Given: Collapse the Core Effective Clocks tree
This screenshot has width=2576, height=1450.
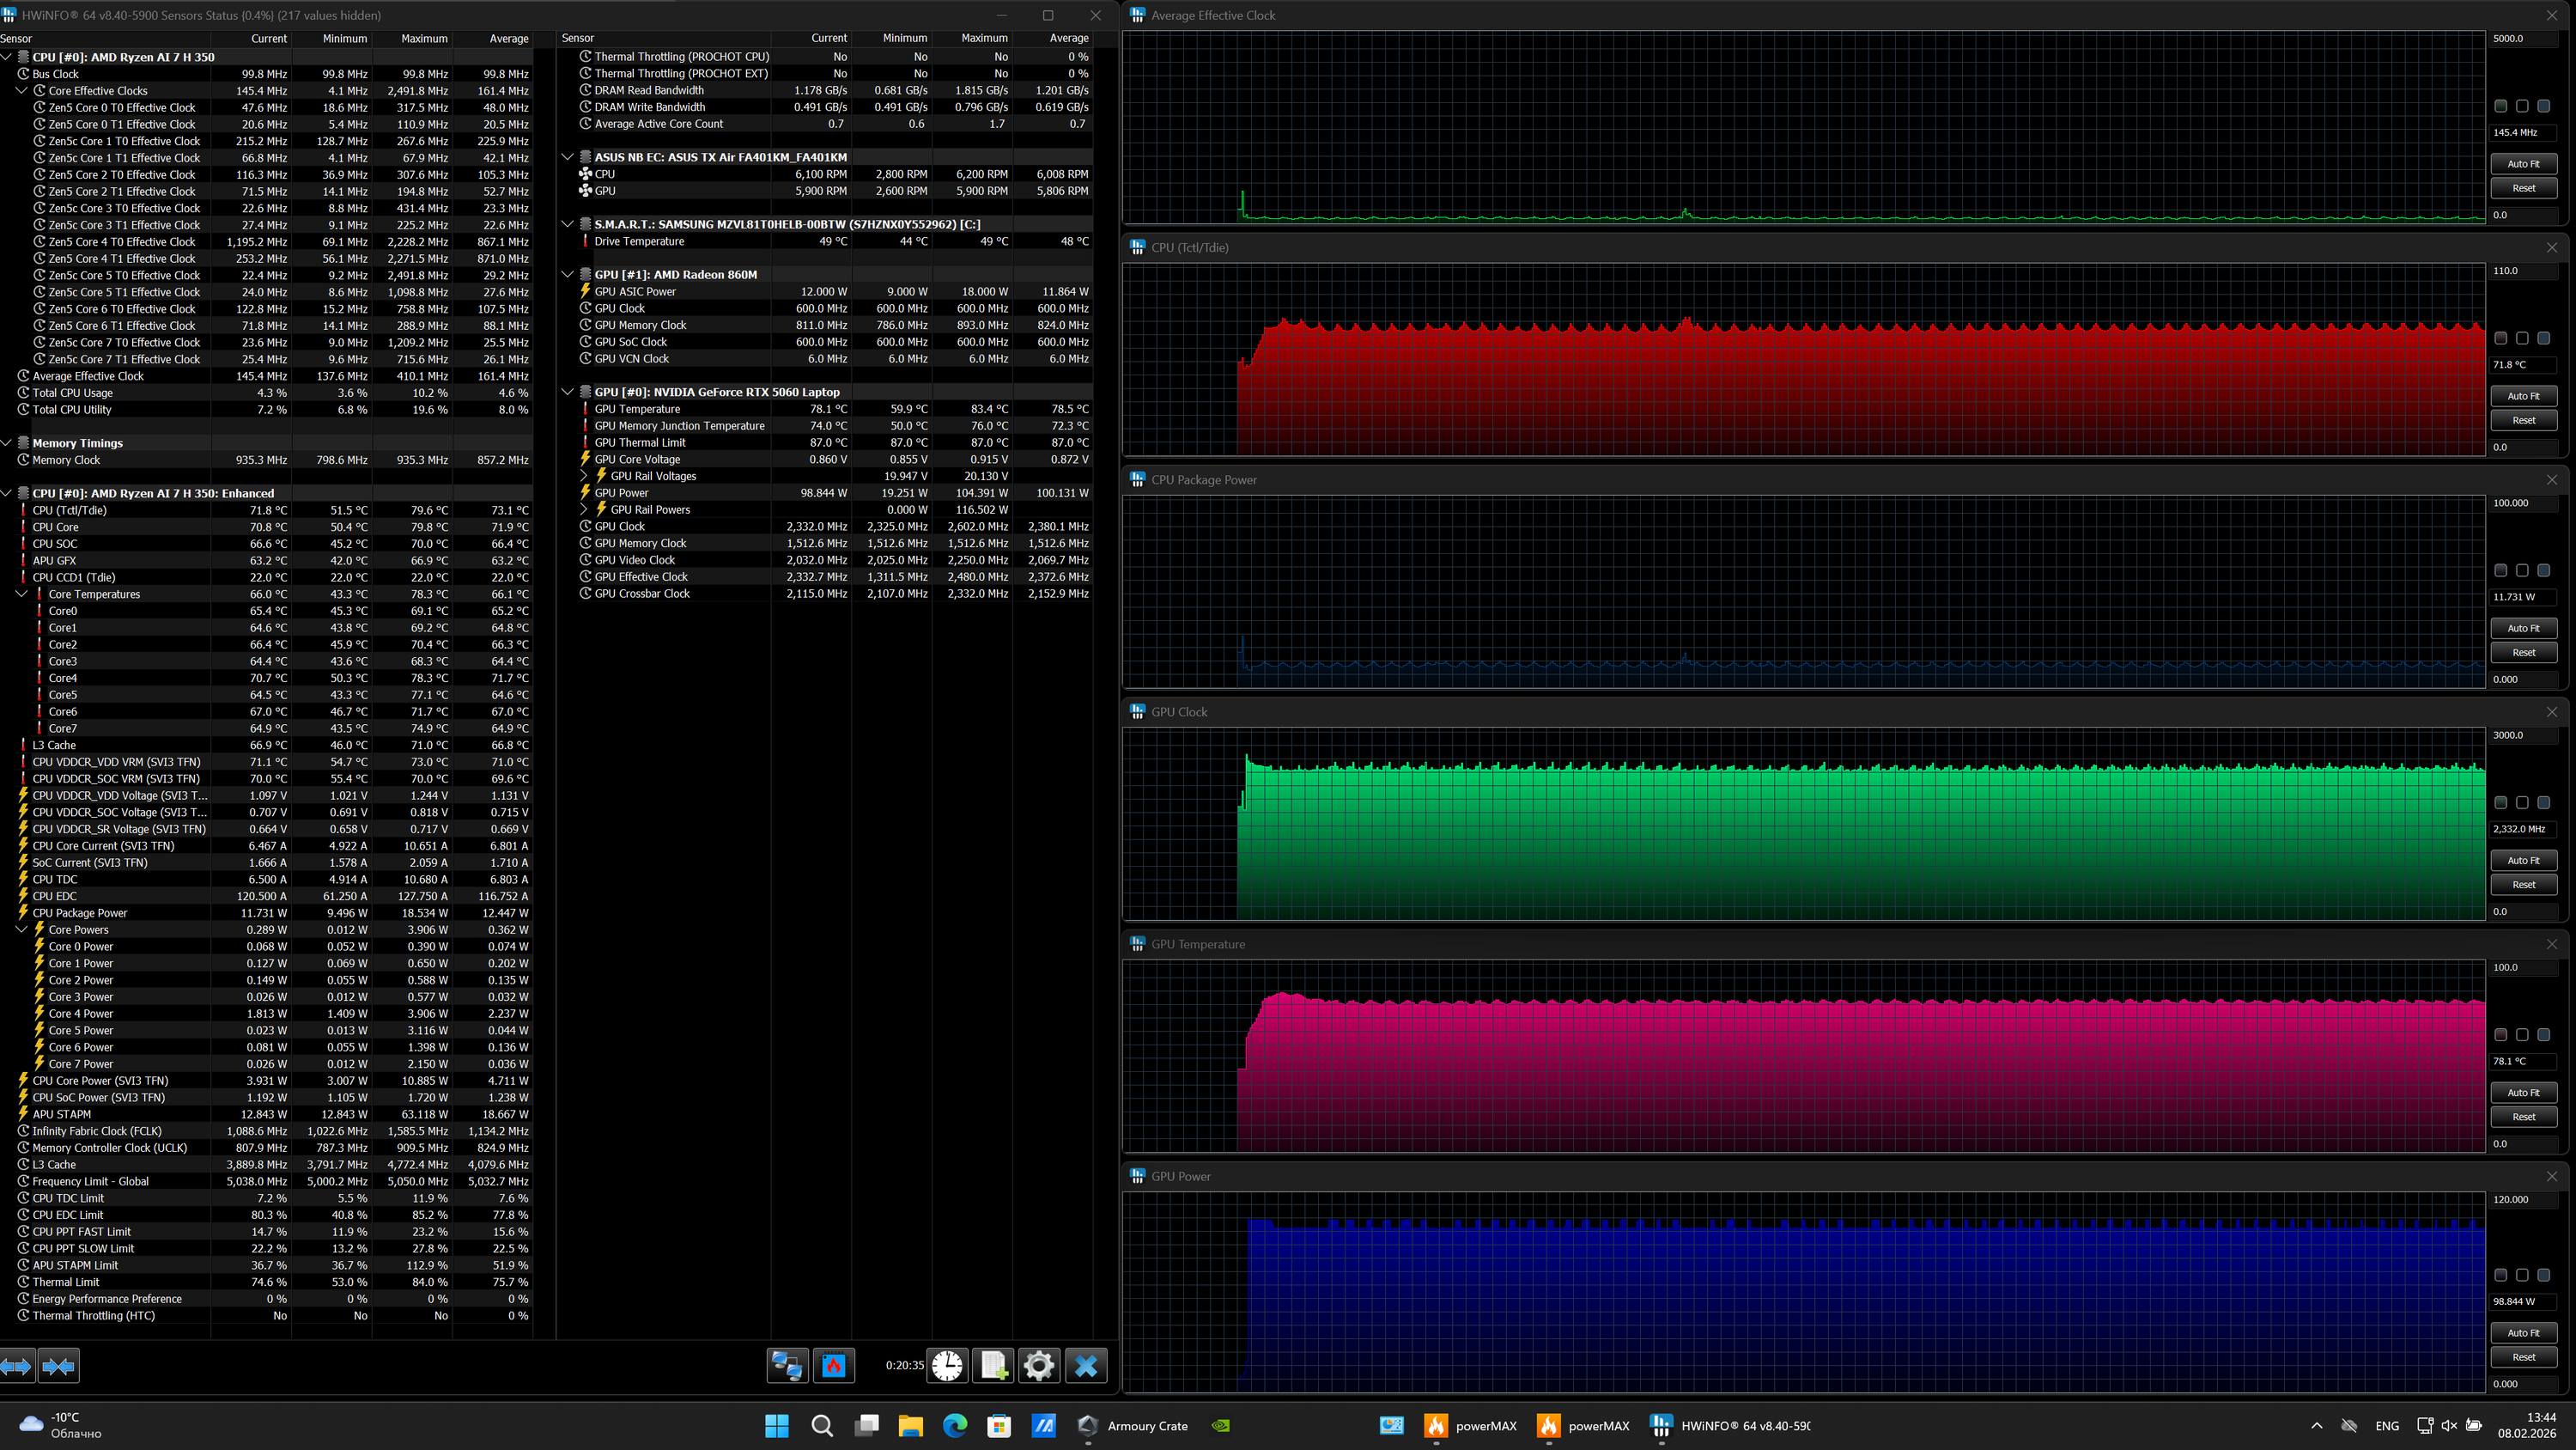Looking at the screenshot, I should (22, 91).
